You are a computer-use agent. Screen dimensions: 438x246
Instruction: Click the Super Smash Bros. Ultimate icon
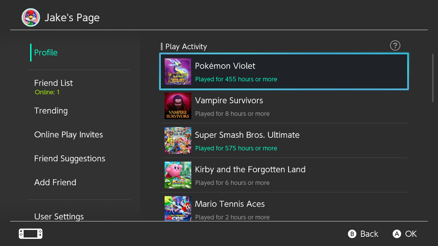coord(178,140)
